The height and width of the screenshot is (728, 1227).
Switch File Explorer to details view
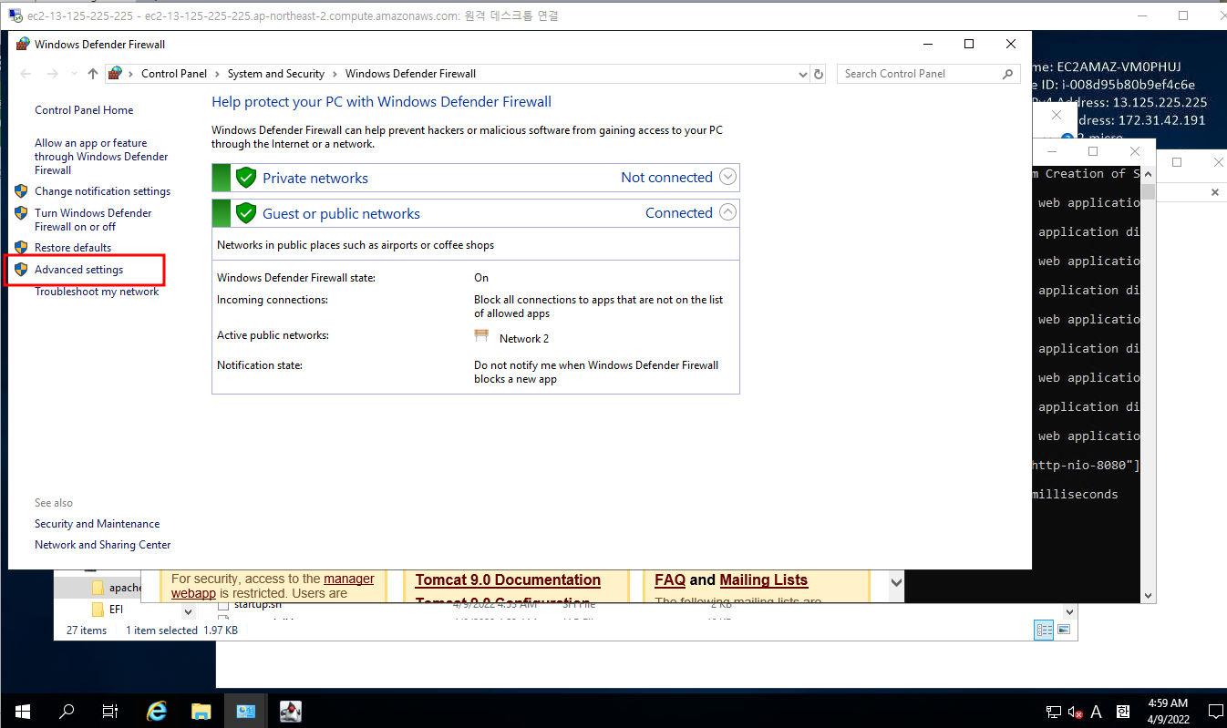tap(1045, 630)
